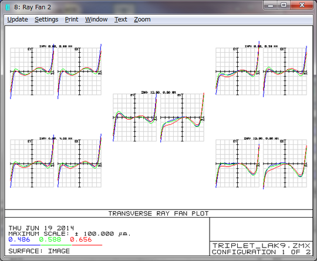Open the Print menu
Viewport: 317px width, 261px height.
[x=72, y=19]
